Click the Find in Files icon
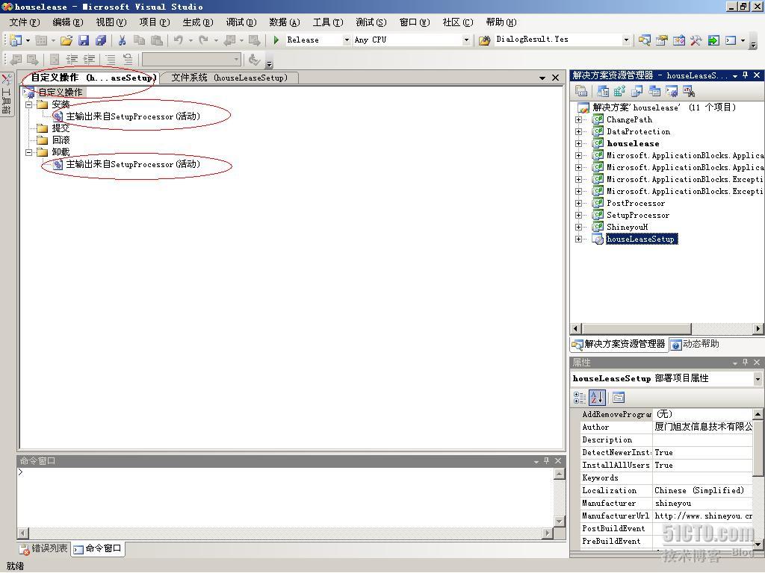Image resolution: width=765 pixels, height=573 pixels. 484,40
